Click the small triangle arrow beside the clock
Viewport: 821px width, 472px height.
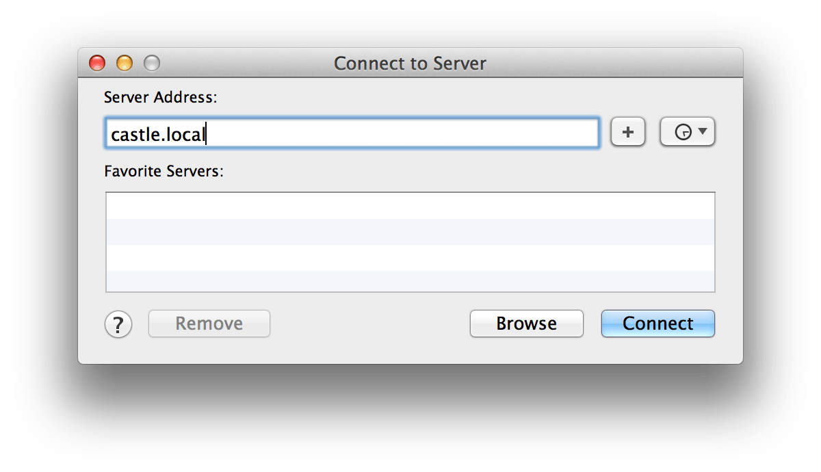click(x=702, y=131)
